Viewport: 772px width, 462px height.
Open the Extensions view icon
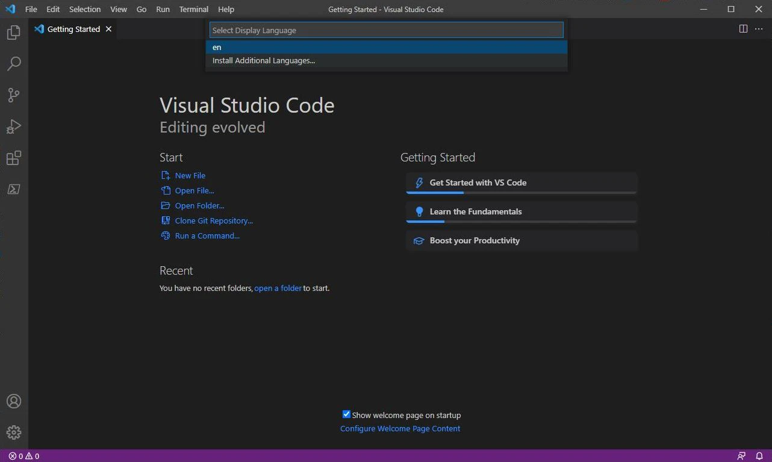13,158
